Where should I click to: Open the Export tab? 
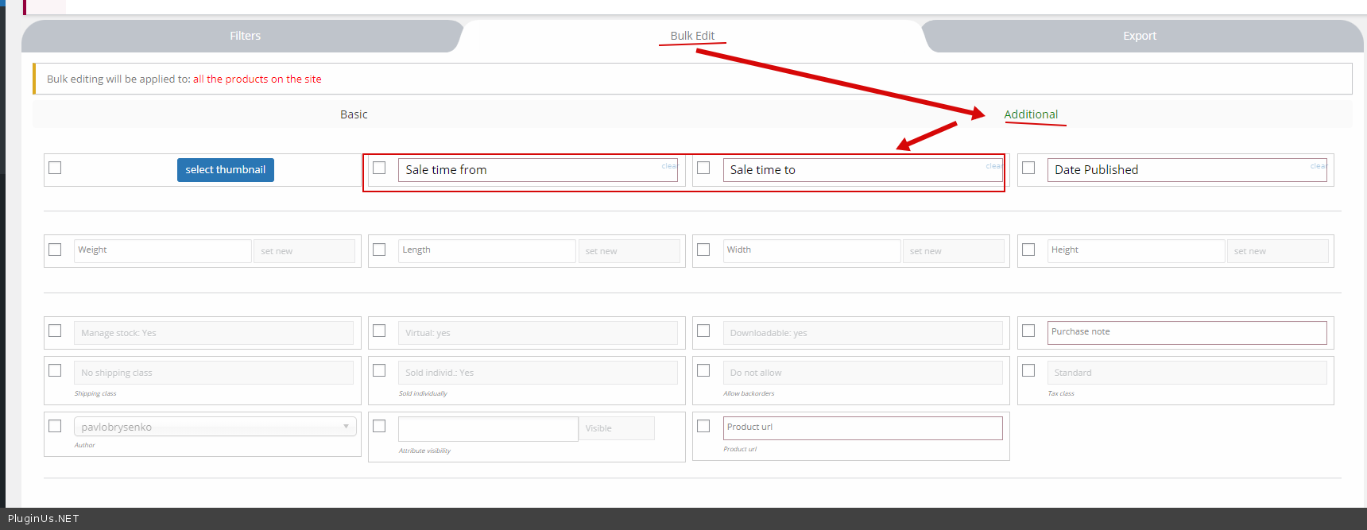coord(1139,36)
